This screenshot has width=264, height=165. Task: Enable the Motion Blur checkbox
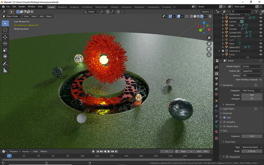click(225, 126)
